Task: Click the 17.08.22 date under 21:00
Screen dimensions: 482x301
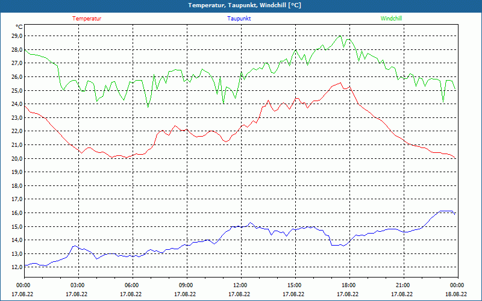Action: coord(402,294)
